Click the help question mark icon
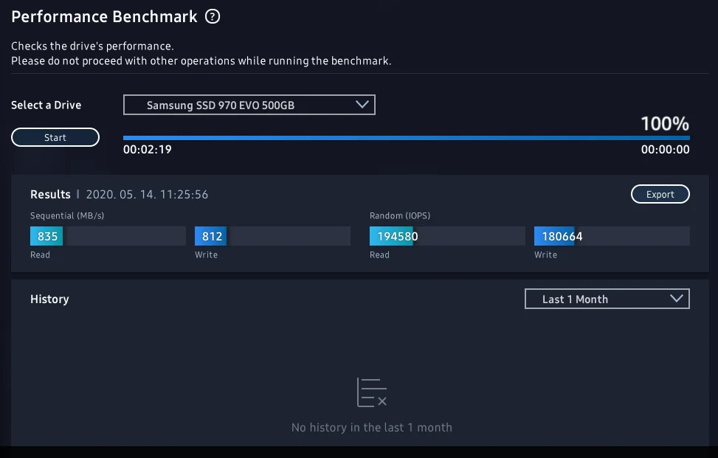This screenshot has height=458, width=718. point(213,17)
